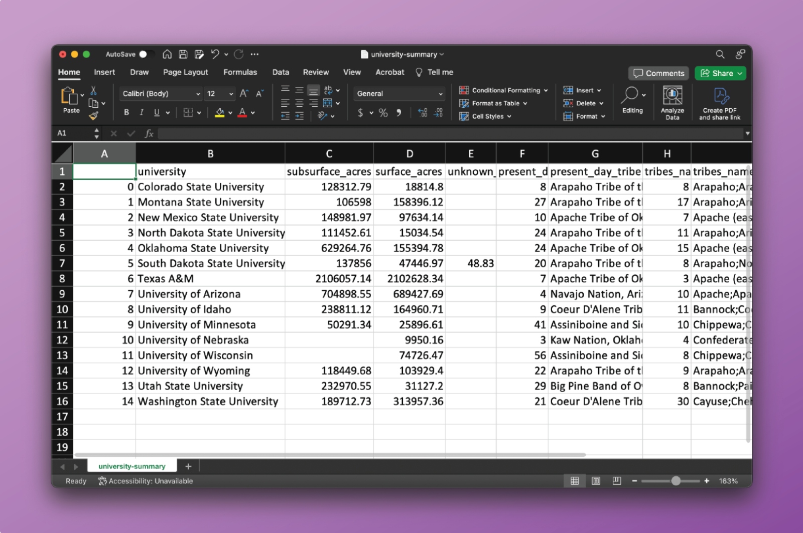Viewport: 803px width, 533px height.
Task: Click the Comments button
Action: 658,73
